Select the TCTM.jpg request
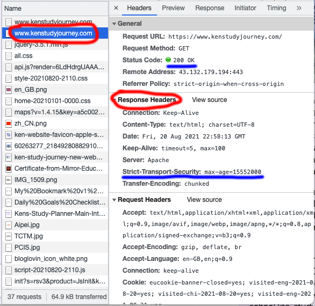Image resolution: width=315 pixels, height=306 pixels. pos(55,236)
